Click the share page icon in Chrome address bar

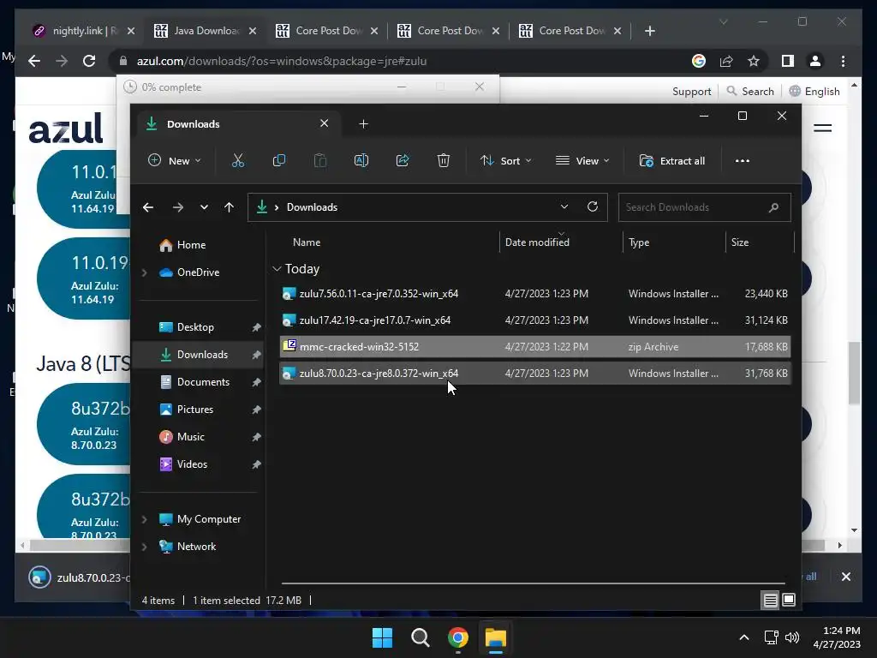point(726,61)
